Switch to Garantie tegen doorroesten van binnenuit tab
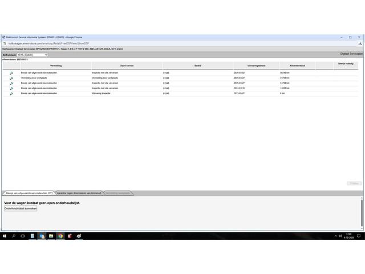Image resolution: width=365 pixels, height=274 pixels. coord(79,193)
